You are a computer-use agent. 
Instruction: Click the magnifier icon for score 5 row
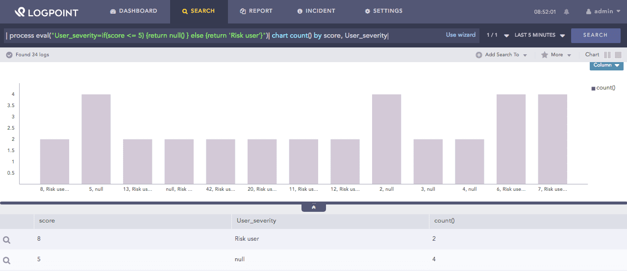coord(7,260)
